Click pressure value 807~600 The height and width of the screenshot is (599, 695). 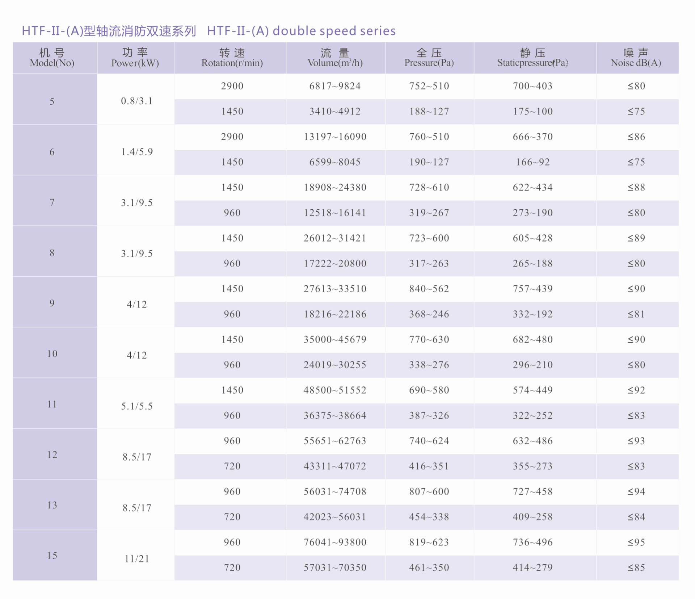click(x=429, y=492)
